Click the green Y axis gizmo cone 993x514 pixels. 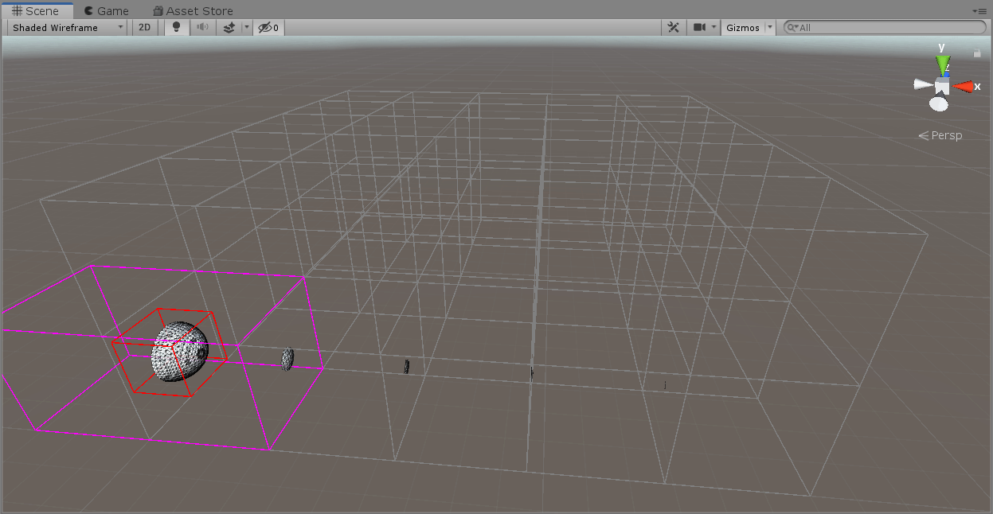[x=942, y=64]
